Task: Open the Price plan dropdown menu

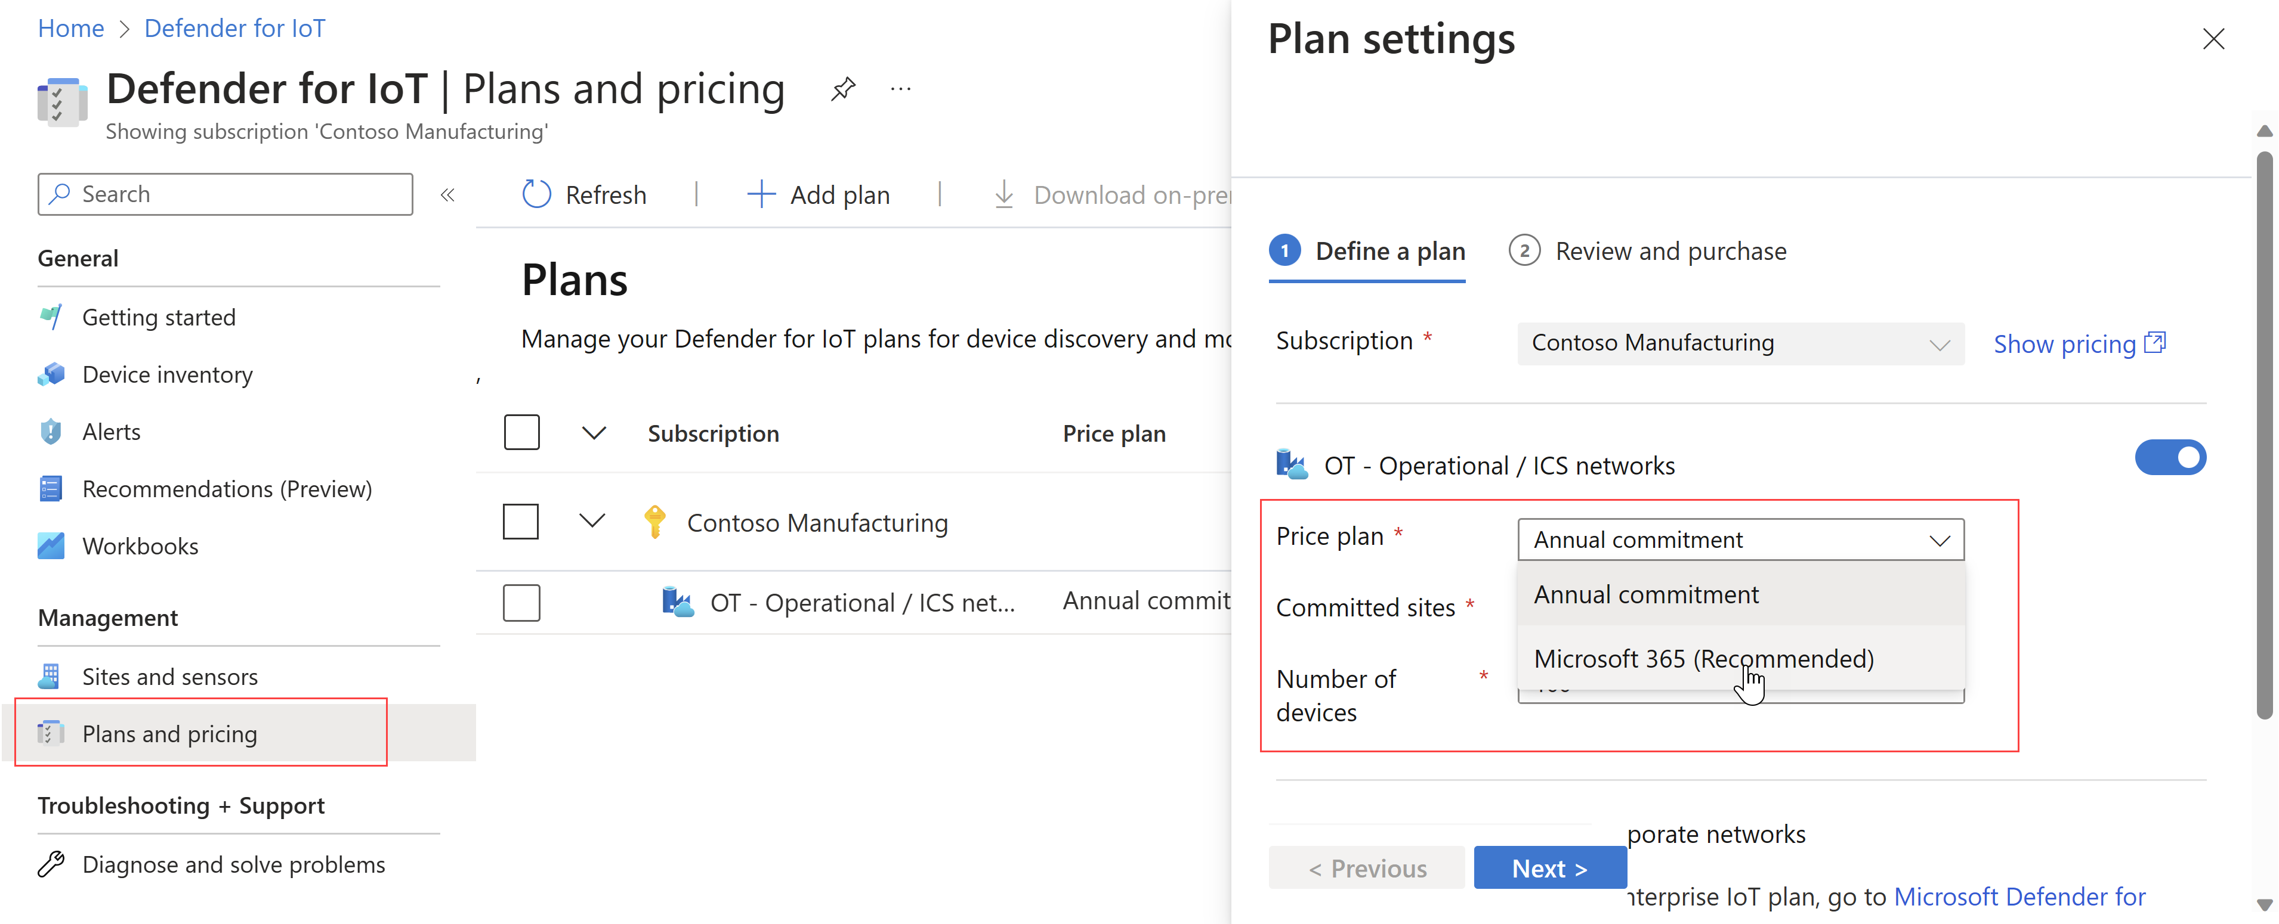Action: click(1740, 539)
